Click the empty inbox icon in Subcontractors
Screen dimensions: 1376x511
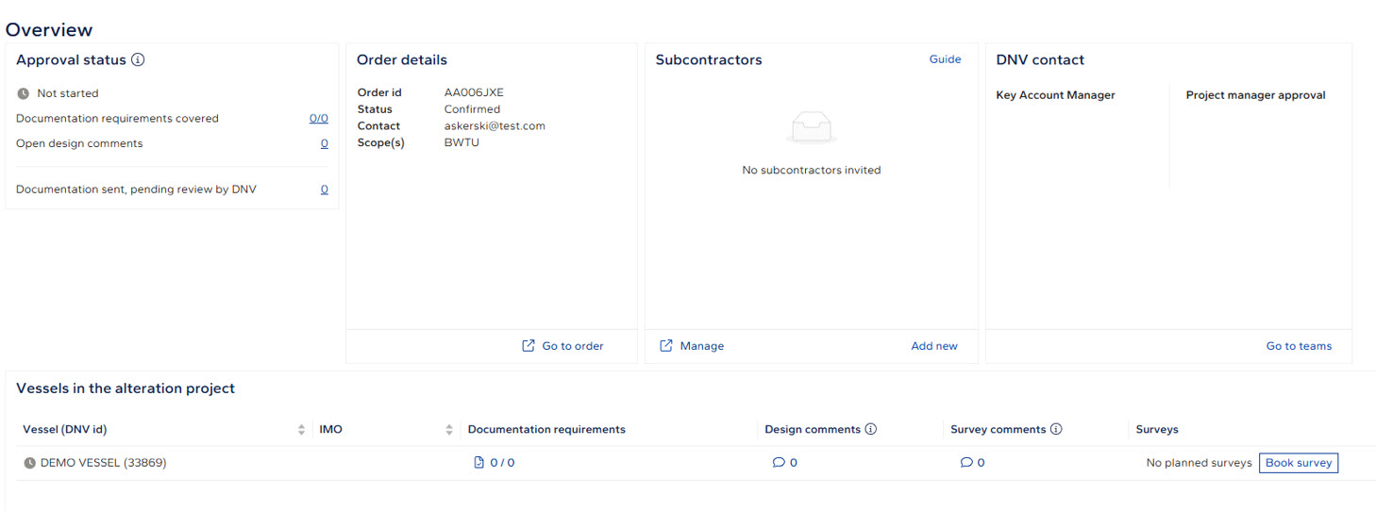pyautogui.click(x=811, y=127)
